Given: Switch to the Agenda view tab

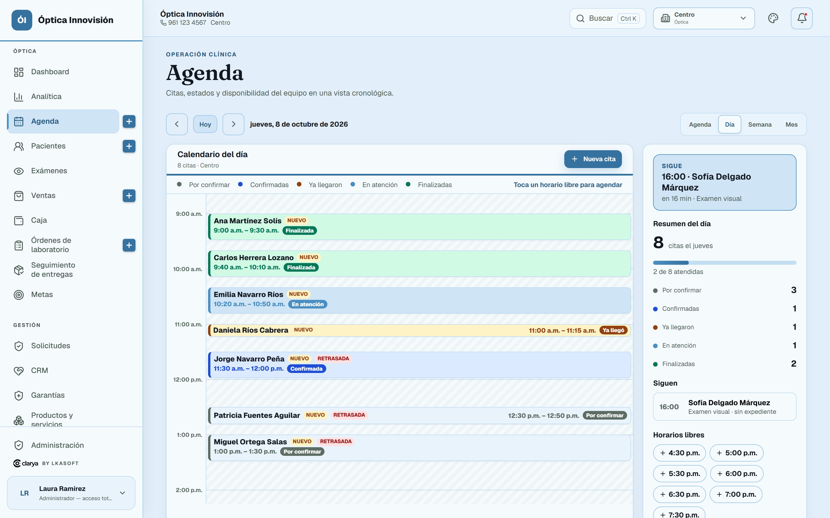Looking at the screenshot, I should click(700, 125).
